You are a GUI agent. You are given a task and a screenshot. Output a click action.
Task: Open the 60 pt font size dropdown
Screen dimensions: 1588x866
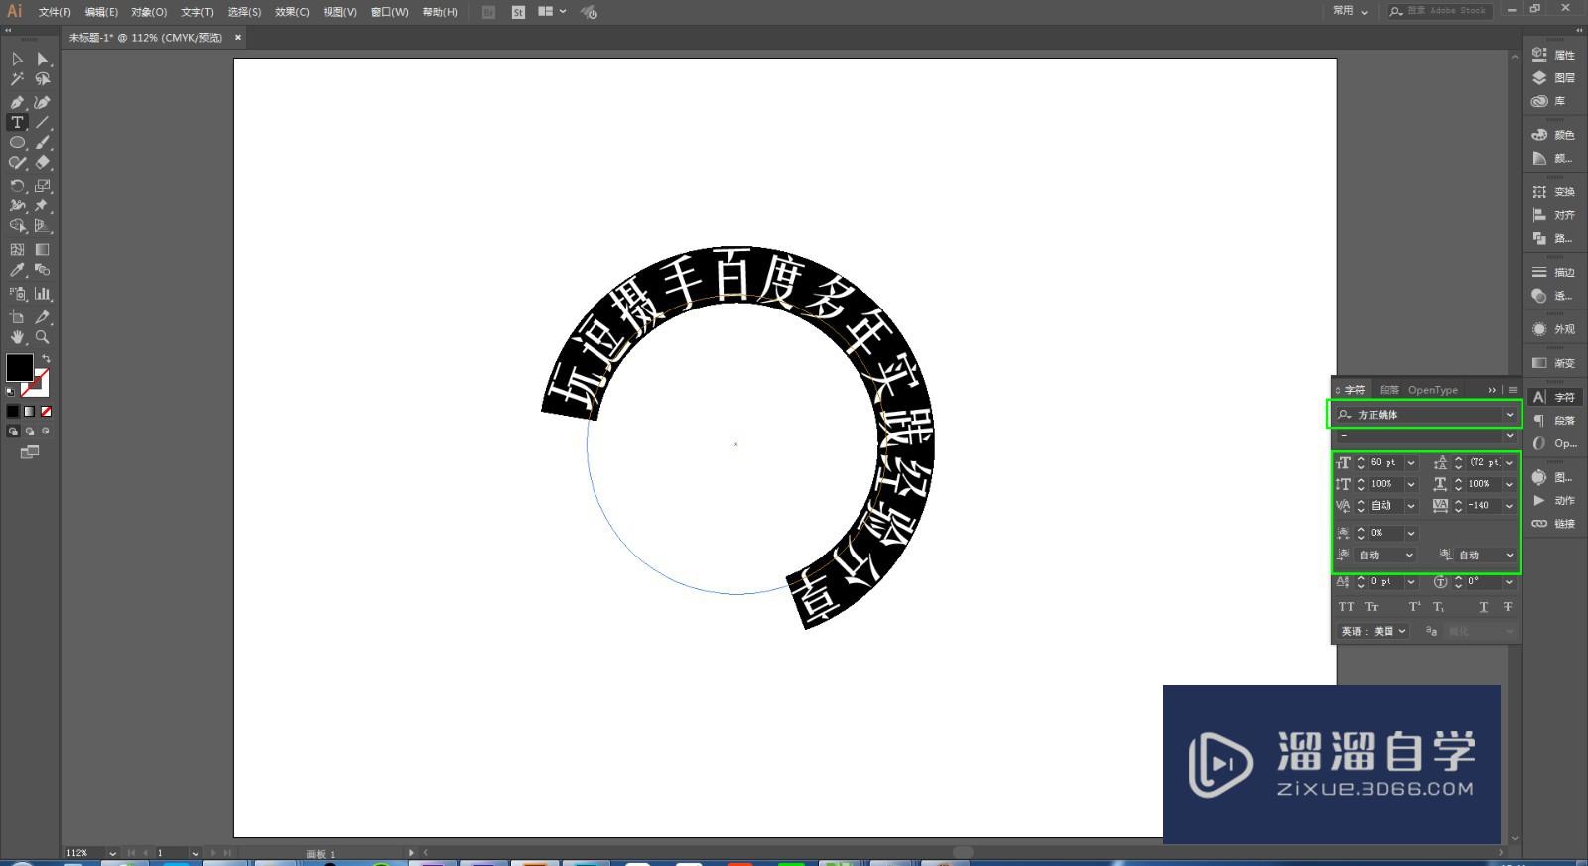pyautogui.click(x=1410, y=462)
